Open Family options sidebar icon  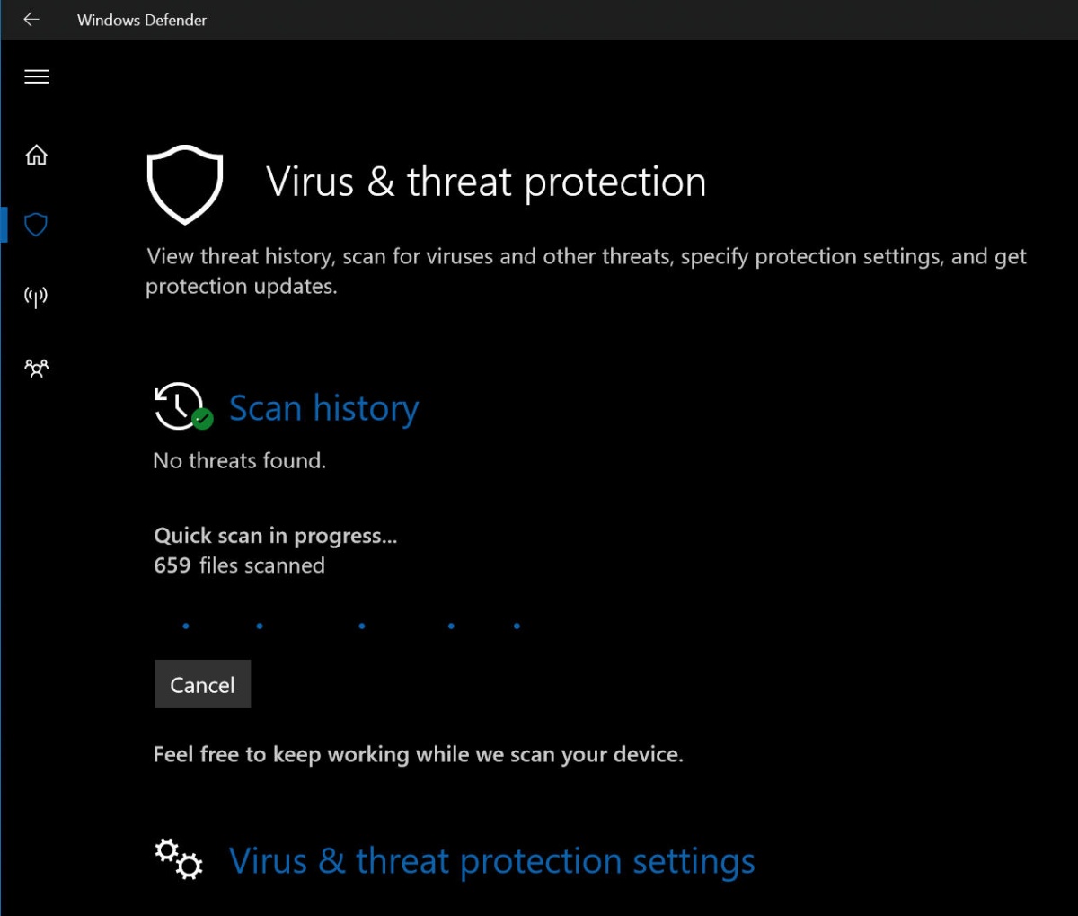(36, 368)
